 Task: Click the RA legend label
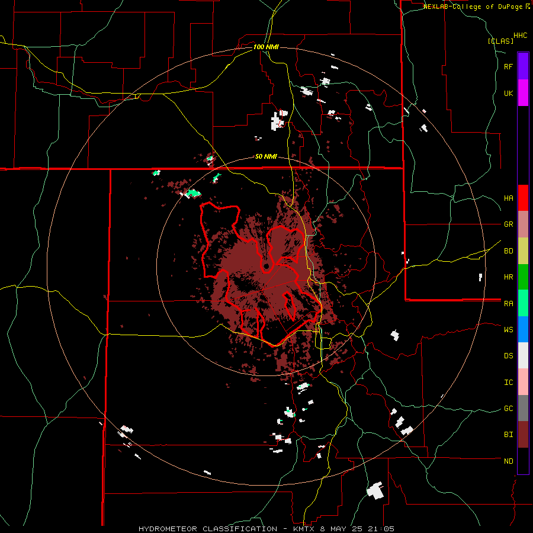point(508,304)
